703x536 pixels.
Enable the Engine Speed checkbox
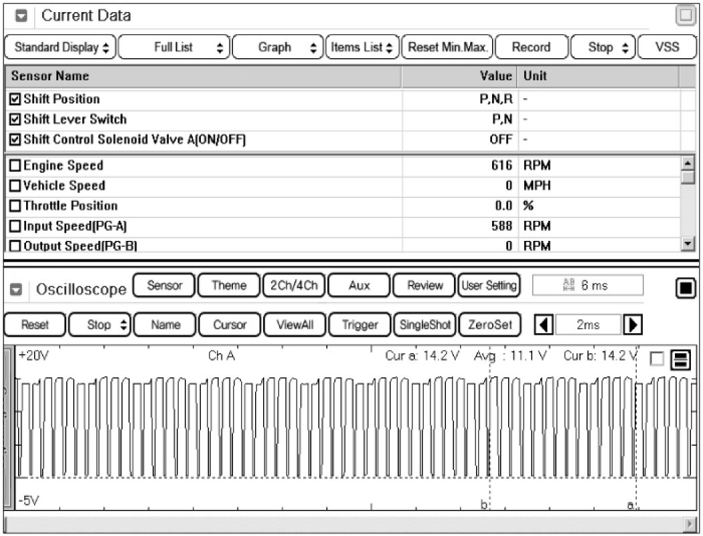[x=15, y=166]
